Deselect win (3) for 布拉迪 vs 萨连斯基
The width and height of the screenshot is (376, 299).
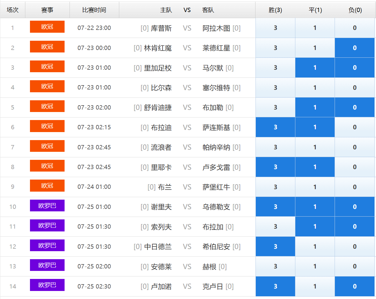tap(275, 127)
